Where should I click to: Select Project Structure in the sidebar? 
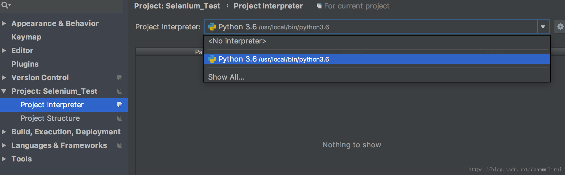(x=64, y=118)
